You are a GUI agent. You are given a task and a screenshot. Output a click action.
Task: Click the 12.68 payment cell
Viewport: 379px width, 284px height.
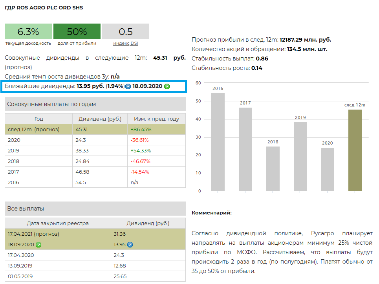tap(148, 266)
